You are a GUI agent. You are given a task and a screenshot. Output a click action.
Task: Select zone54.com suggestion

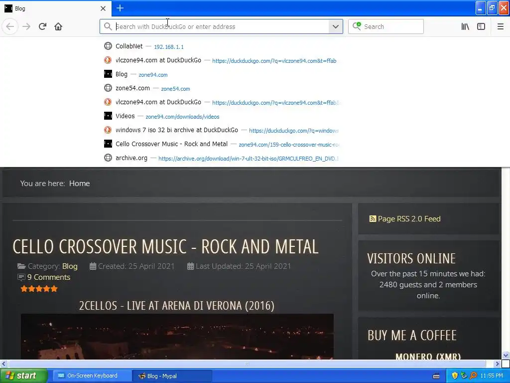pos(221,88)
